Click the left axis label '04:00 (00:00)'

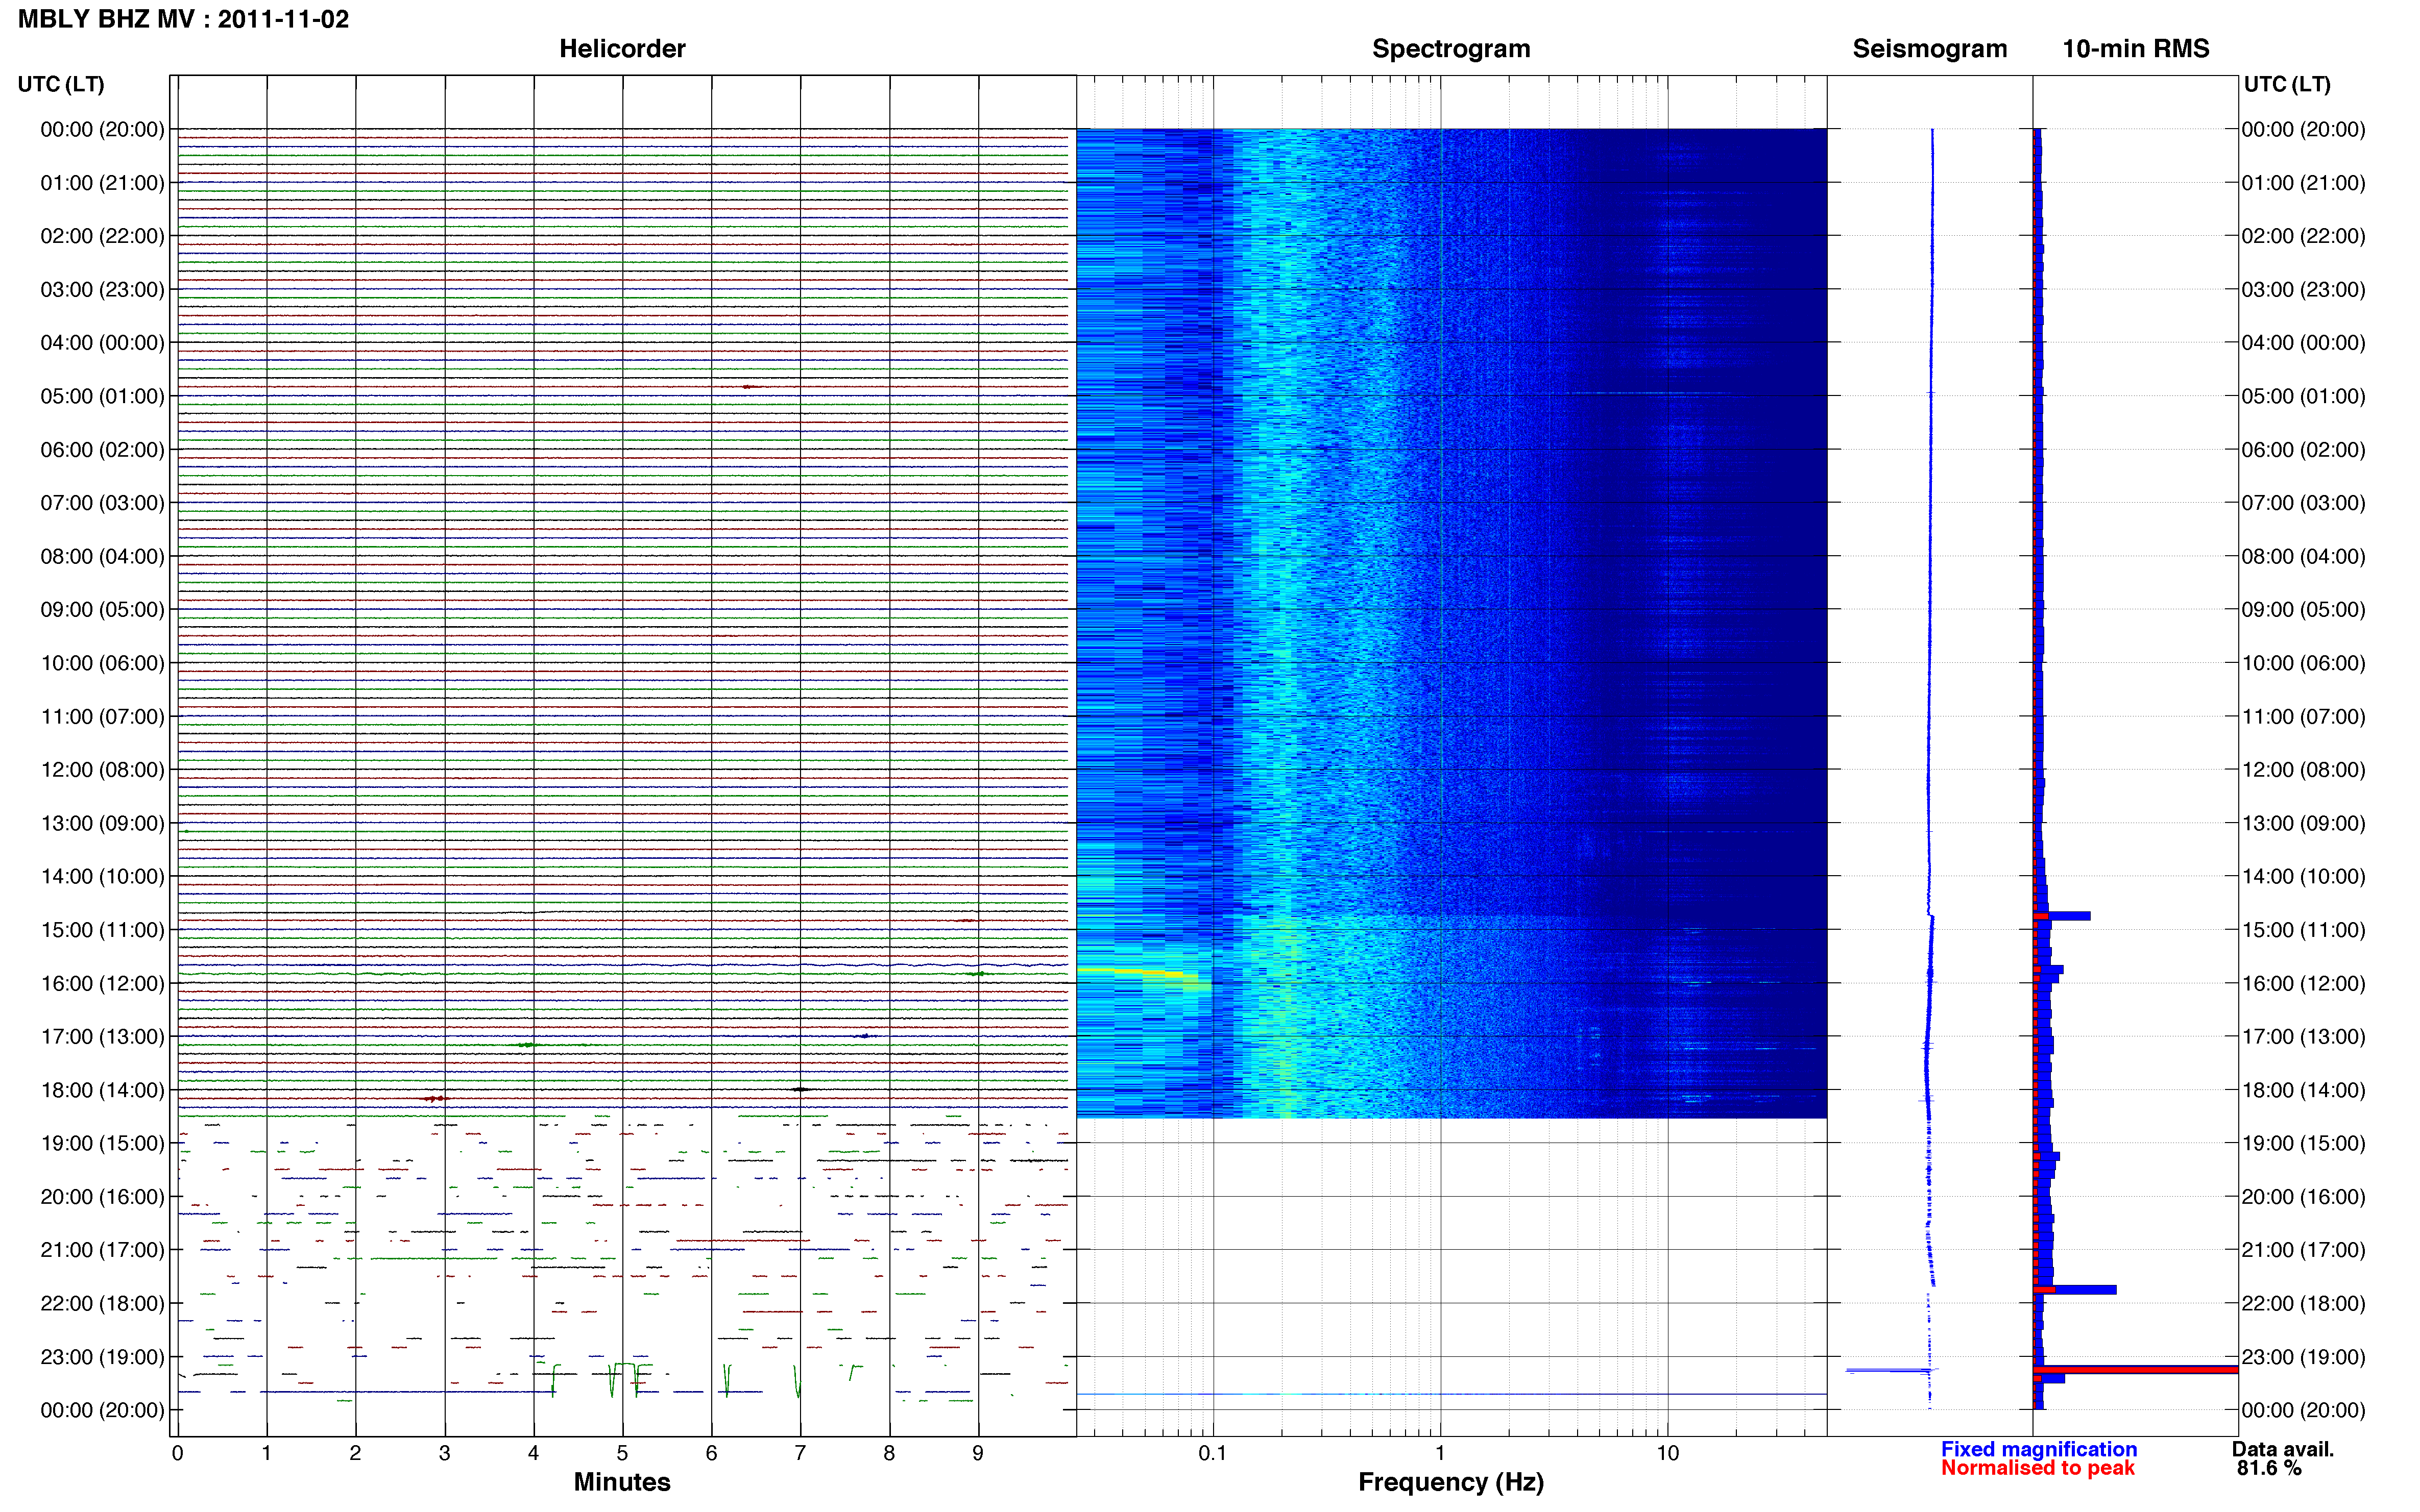102,343
